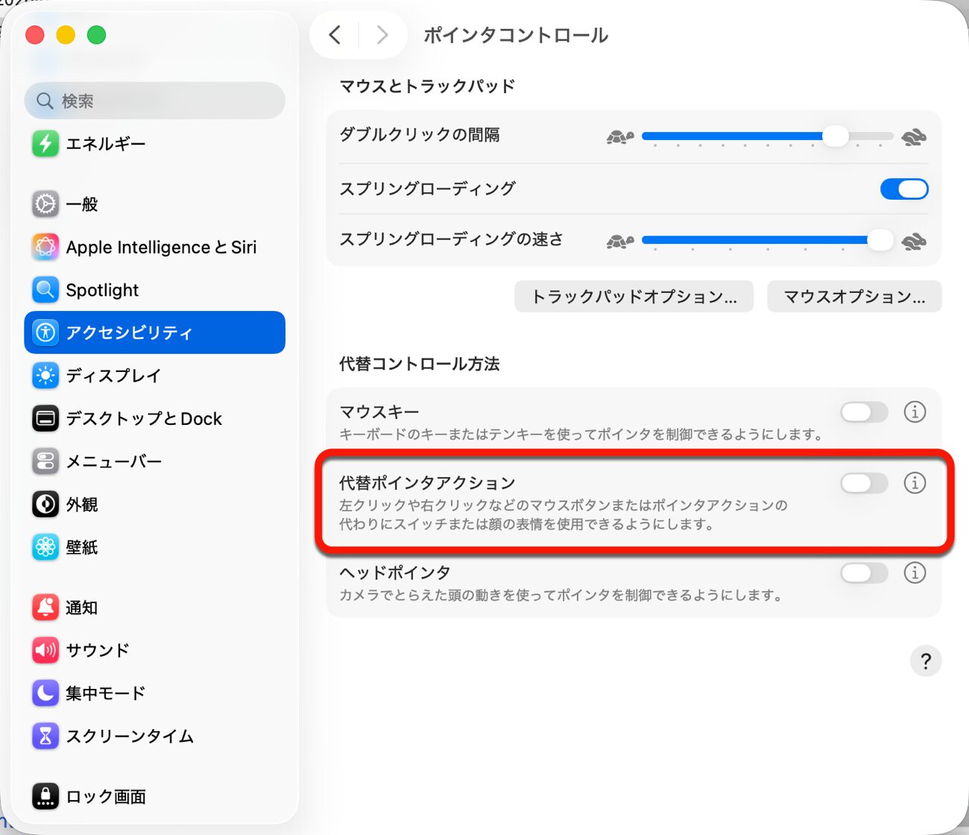This screenshot has width=969, height=835.
Task: Click the マウスとトラックパッド section heading
Action: click(x=427, y=86)
